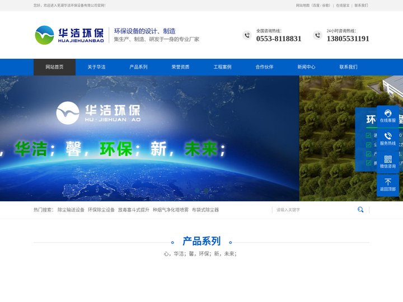The image size is (403, 302).
Task: Click the 返回顶部 back-to-top icon
Action: coord(388,185)
